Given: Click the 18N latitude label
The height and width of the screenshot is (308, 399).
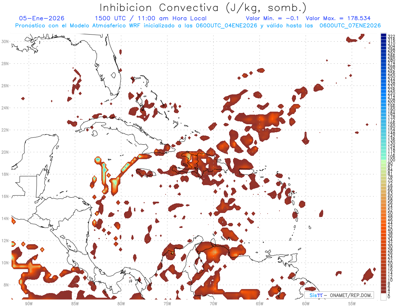Looking at the screenshot, I should (x=5, y=174).
